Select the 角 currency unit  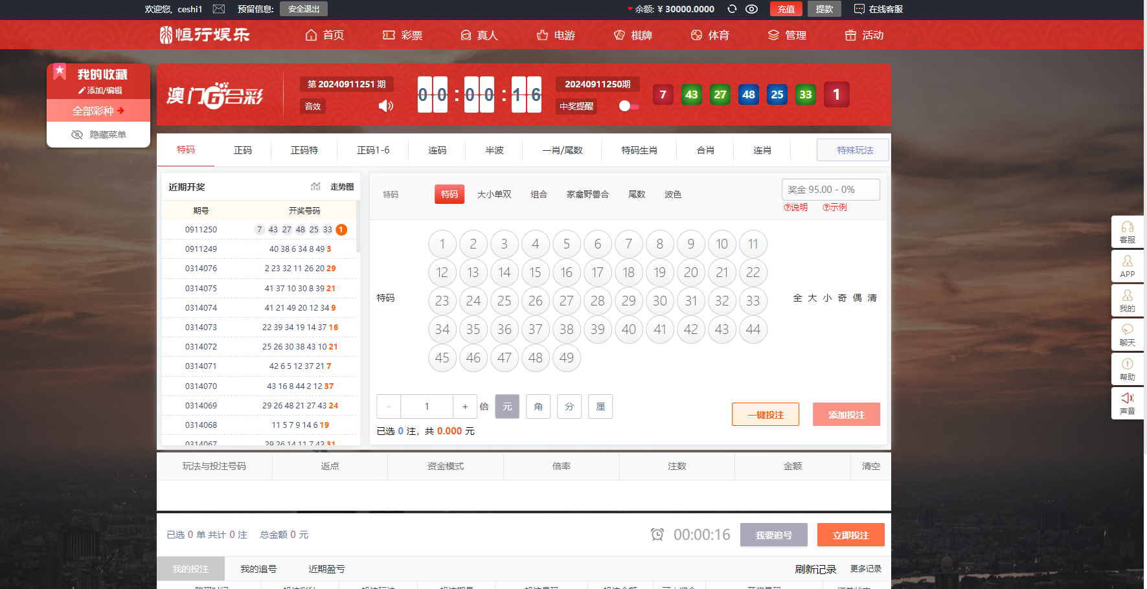tap(538, 406)
